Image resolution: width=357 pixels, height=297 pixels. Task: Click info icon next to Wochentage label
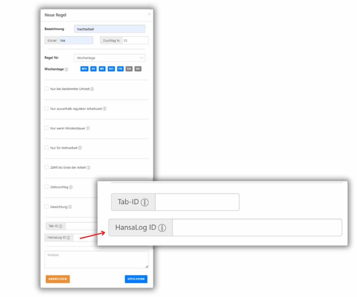coord(67,69)
